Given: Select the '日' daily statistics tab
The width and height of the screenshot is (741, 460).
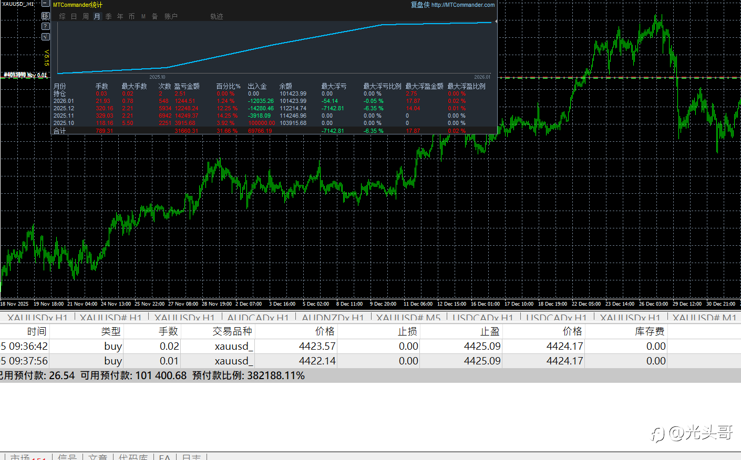Looking at the screenshot, I should [74, 16].
